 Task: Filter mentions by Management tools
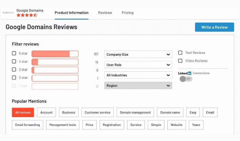(x=63, y=125)
